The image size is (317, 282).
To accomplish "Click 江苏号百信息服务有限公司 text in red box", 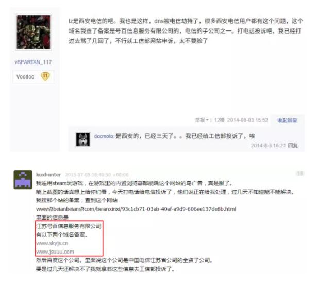I will click(69, 226).
